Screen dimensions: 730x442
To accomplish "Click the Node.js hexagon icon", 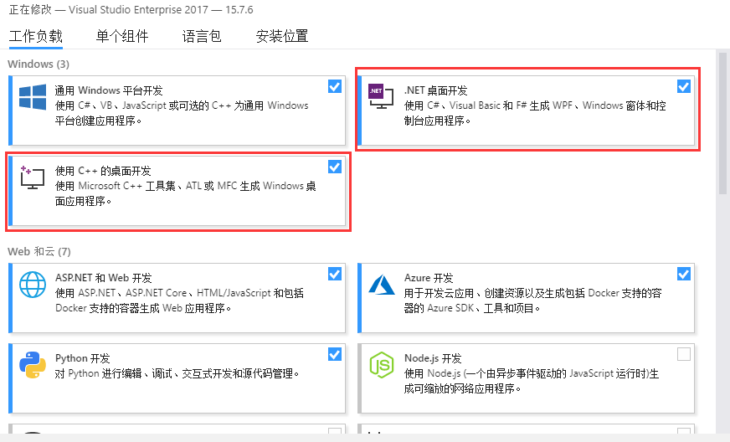I will 381,365.
